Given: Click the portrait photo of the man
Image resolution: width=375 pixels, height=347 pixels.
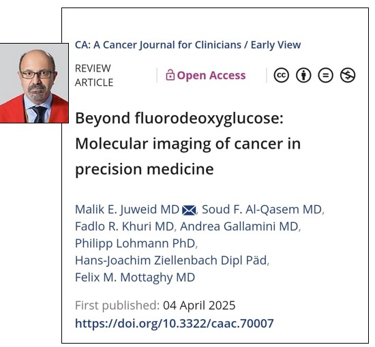Looking at the screenshot, I should coord(34,83).
